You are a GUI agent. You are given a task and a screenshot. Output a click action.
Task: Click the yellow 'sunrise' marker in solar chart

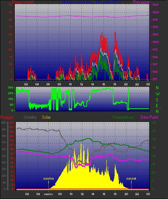pyautogui.click(x=48, y=179)
